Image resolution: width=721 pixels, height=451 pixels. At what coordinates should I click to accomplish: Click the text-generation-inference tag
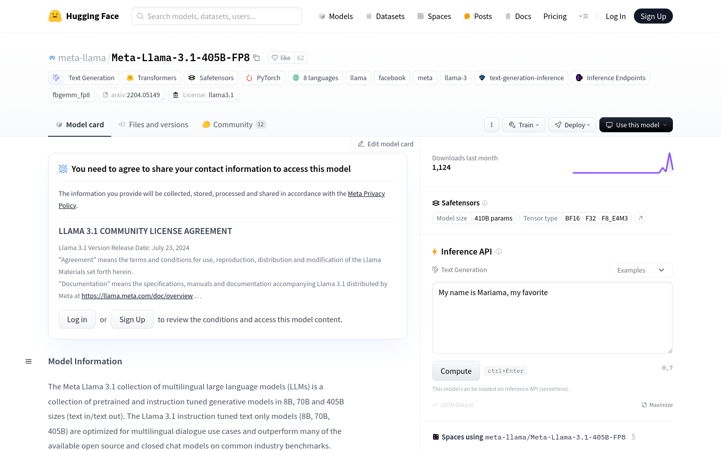click(x=521, y=78)
